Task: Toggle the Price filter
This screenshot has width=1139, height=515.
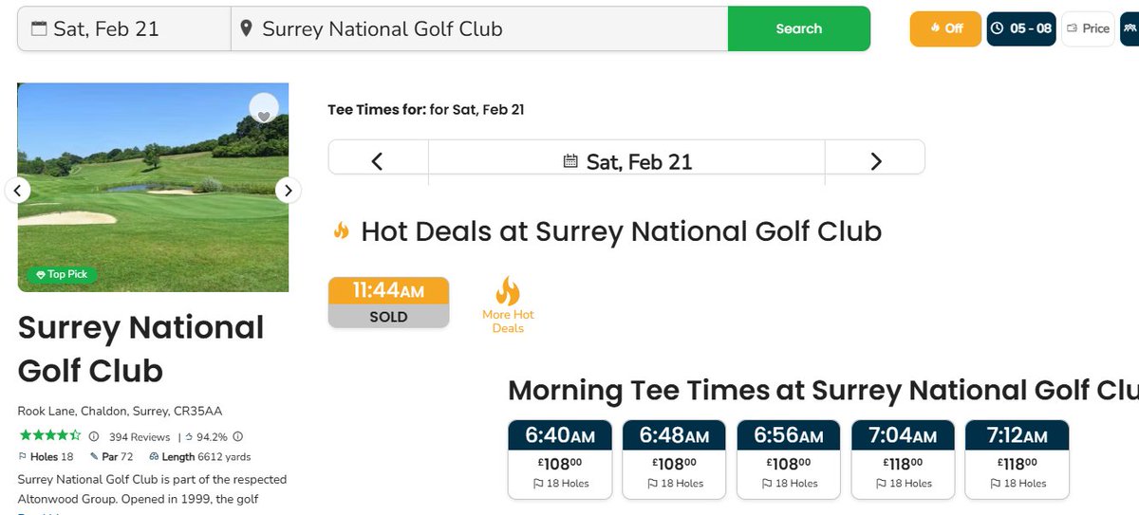Action: click(1088, 28)
